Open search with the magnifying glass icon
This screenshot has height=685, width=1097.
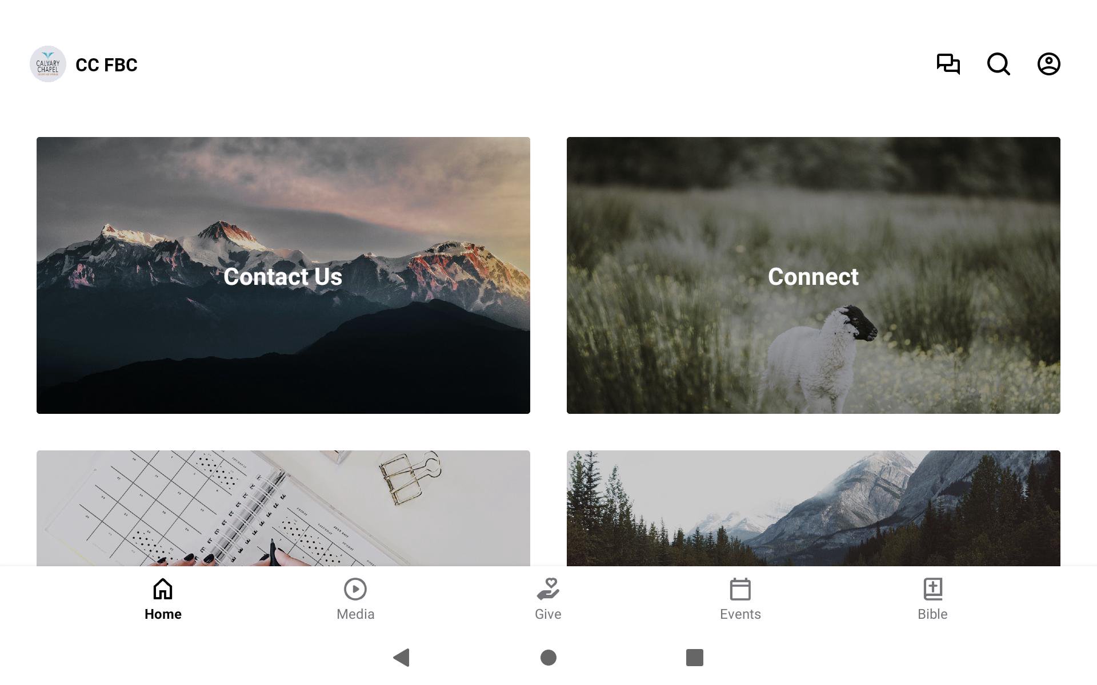tap(998, 64)
